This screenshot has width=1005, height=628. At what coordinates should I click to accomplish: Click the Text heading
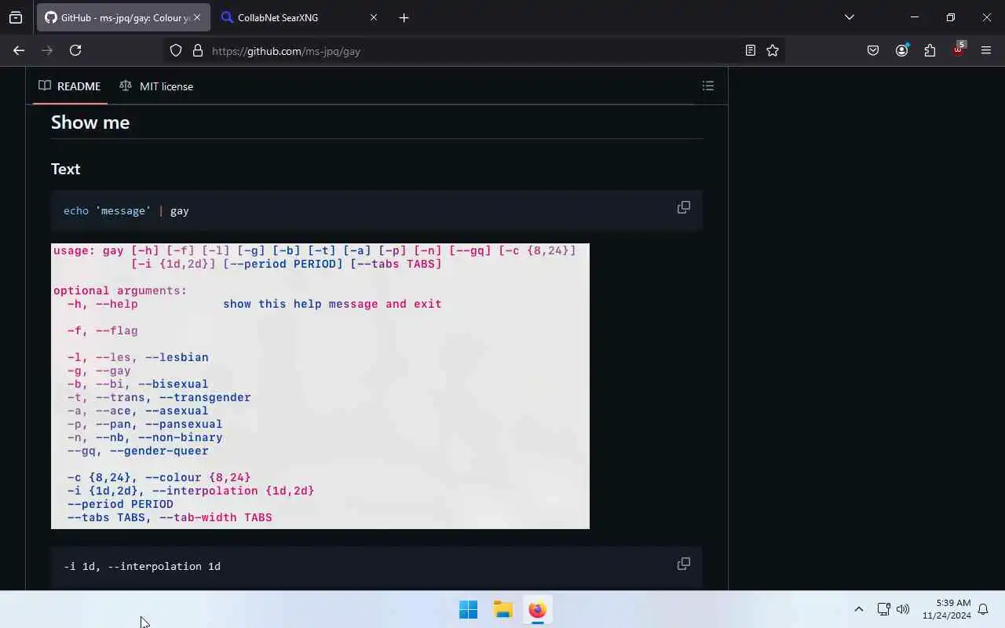tap(66, 169)
